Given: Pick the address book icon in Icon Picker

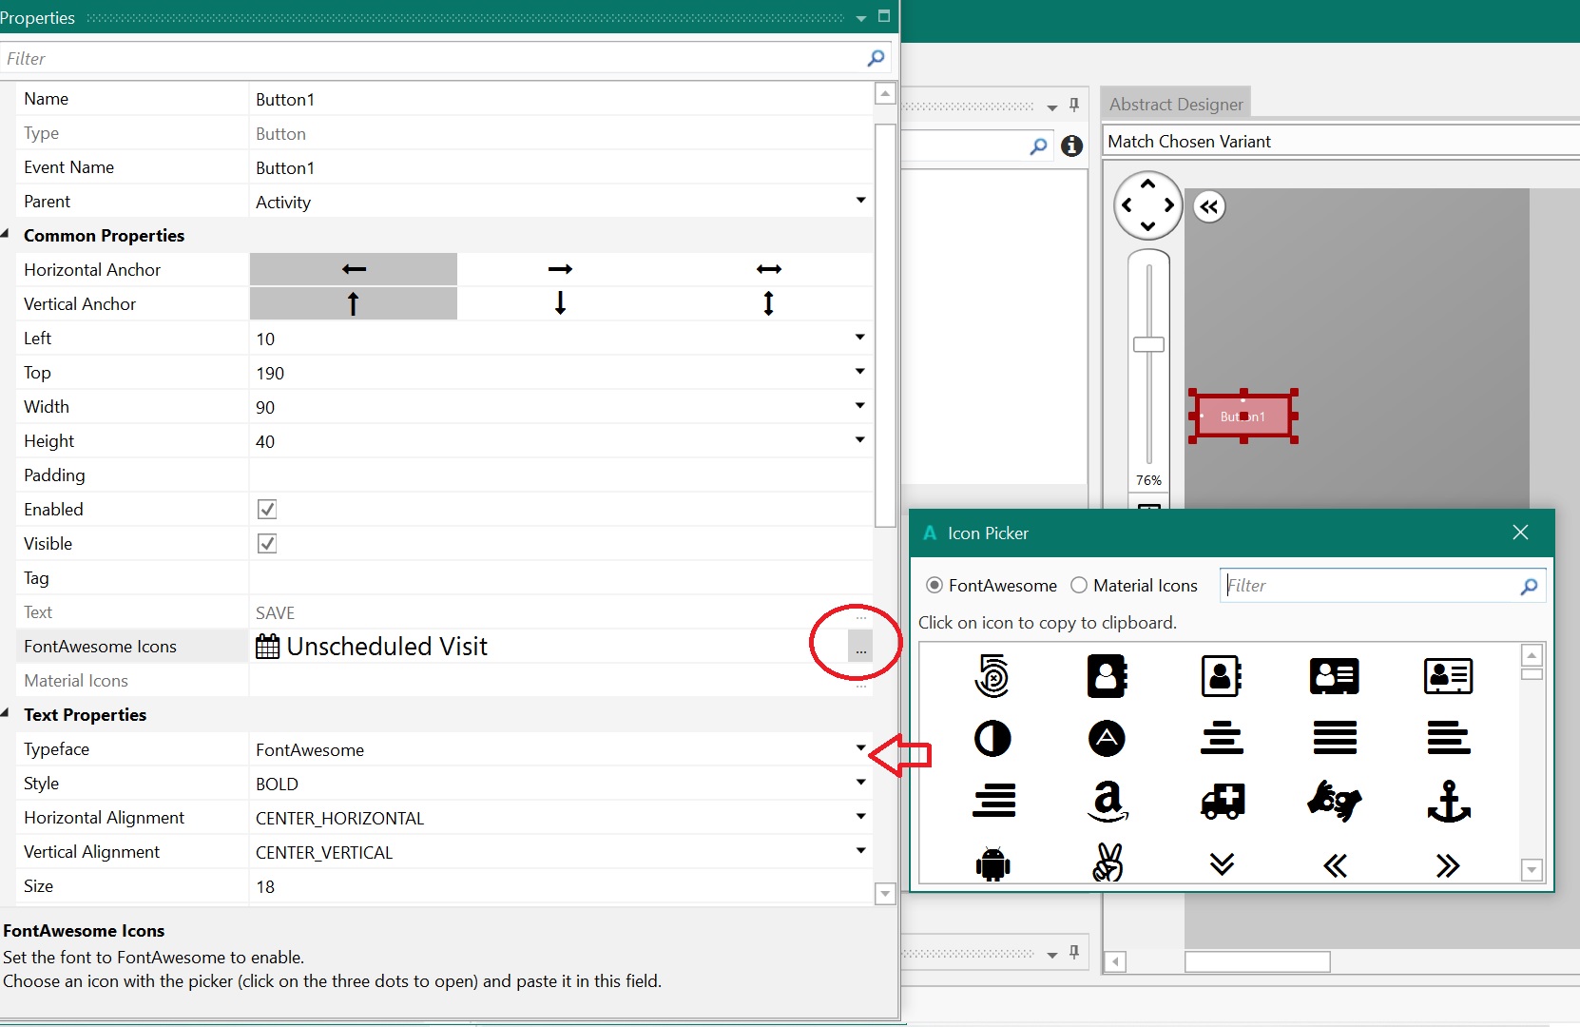Looking at the screenshot, I should coord(1108,676).
